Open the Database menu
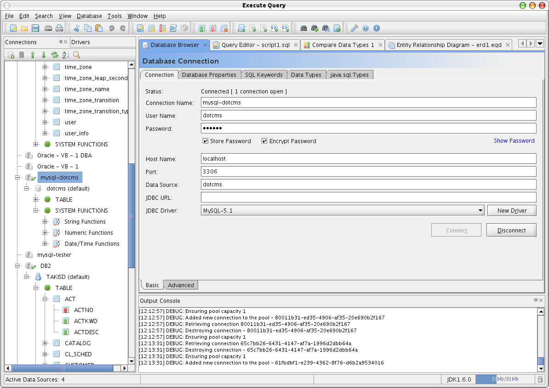 click(89, 16)
